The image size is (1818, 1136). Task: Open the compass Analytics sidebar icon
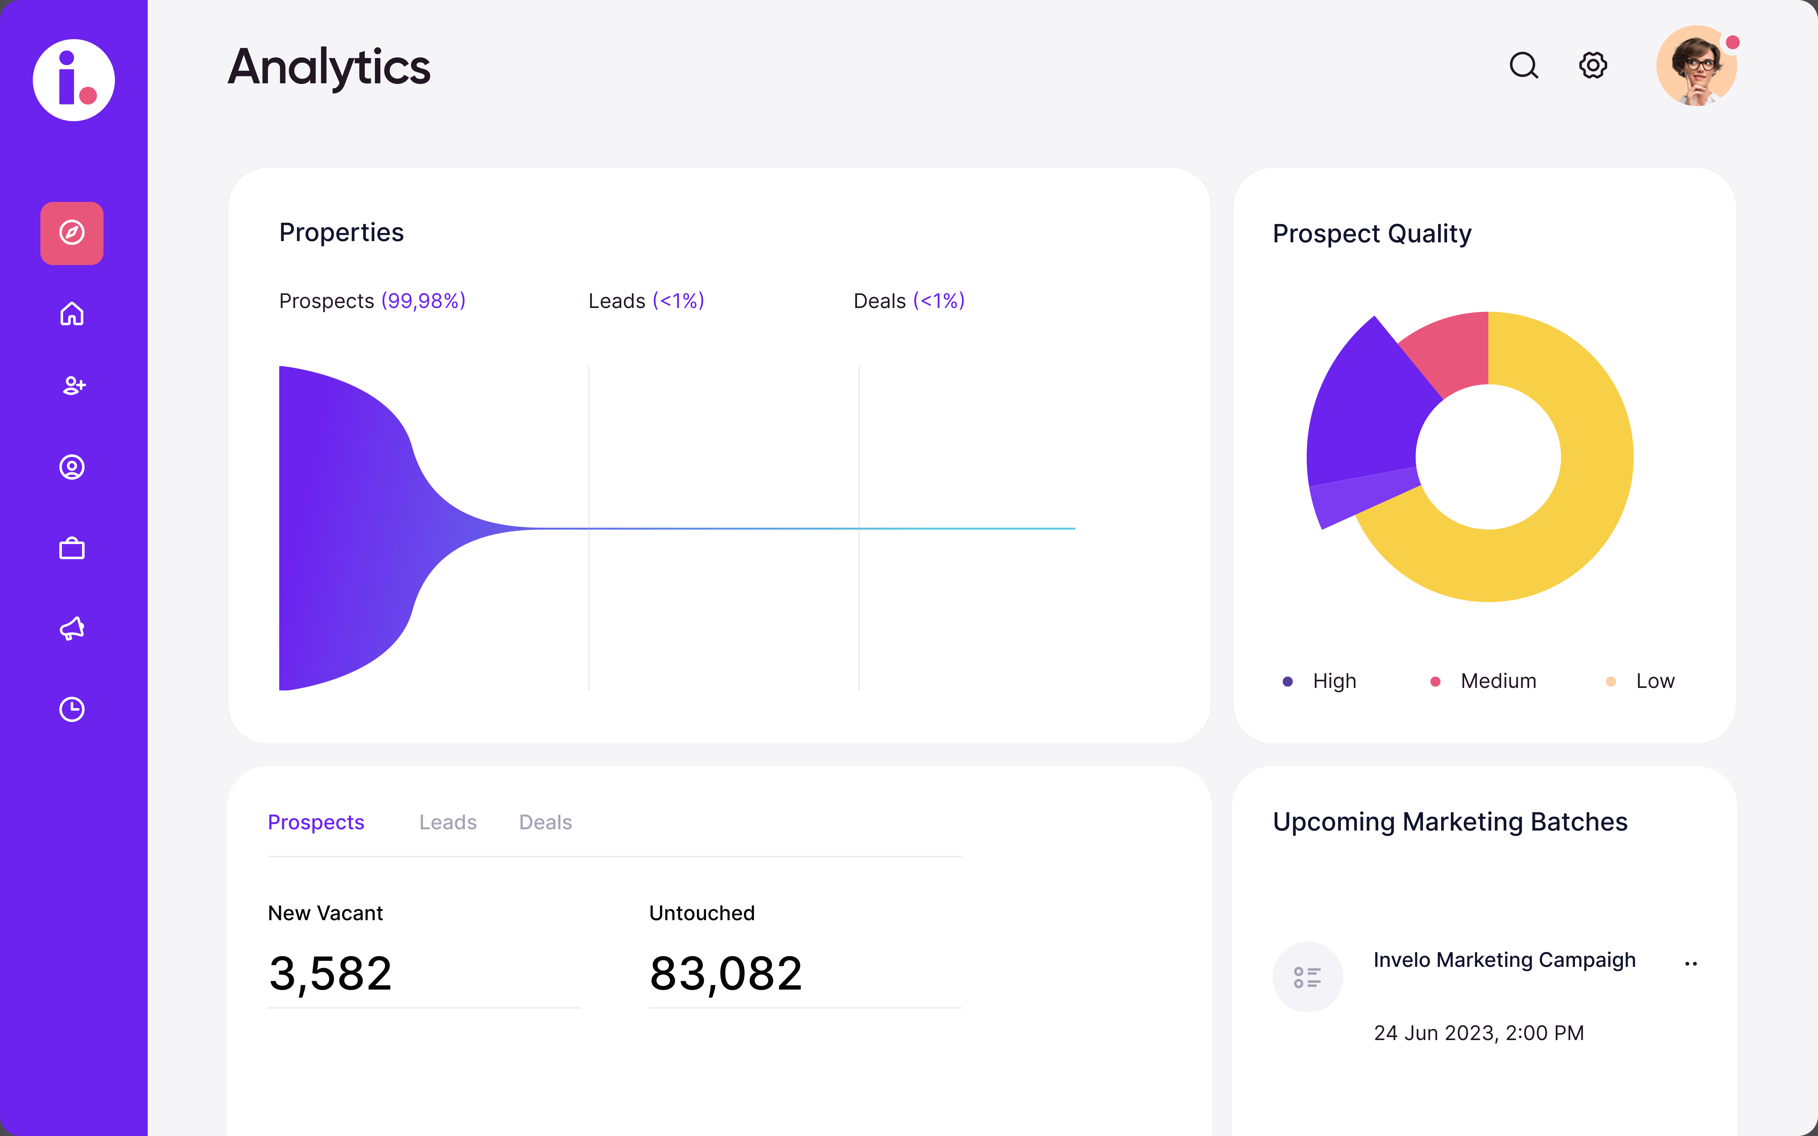(72, 233)
